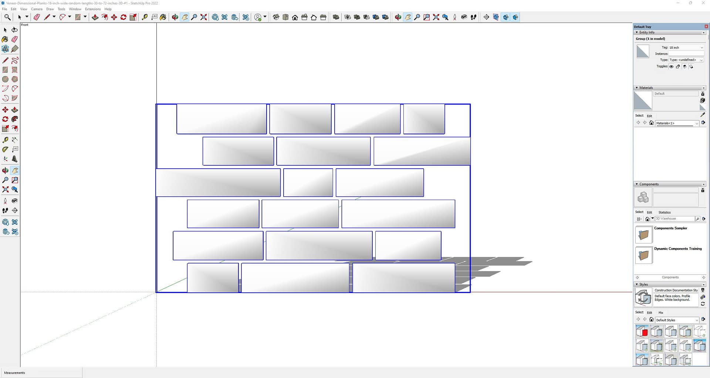Open the Camera menu
The image size is (710, 378).
(x=37, y=9)
